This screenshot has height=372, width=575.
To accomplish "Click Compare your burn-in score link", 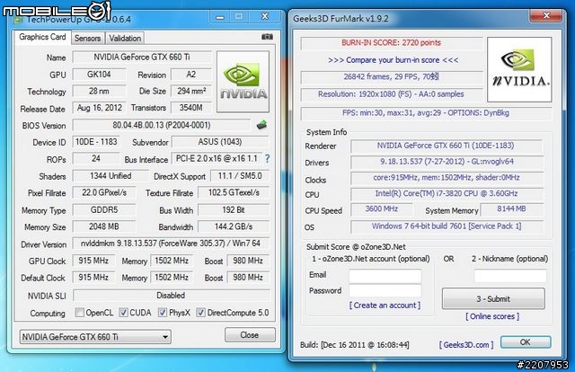I will [393, 60].
